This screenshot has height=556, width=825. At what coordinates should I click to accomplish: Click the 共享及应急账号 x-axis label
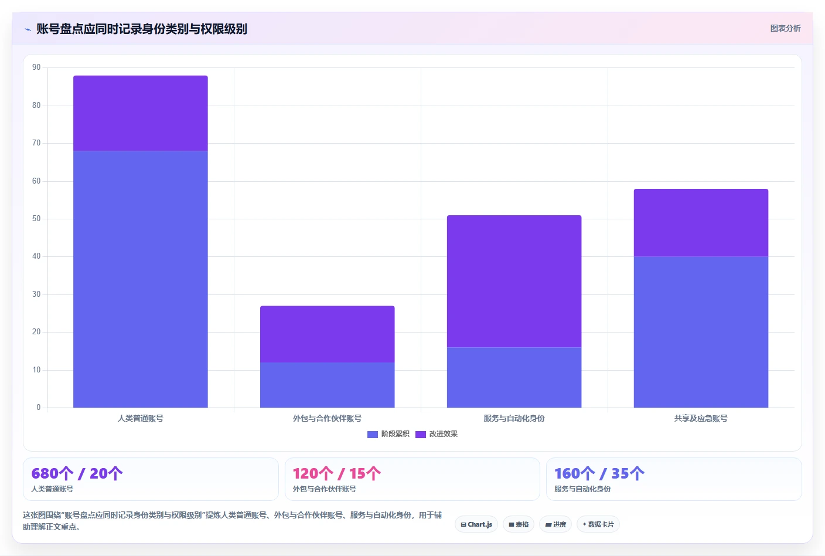pyautogui.click(x=701, y=418)
